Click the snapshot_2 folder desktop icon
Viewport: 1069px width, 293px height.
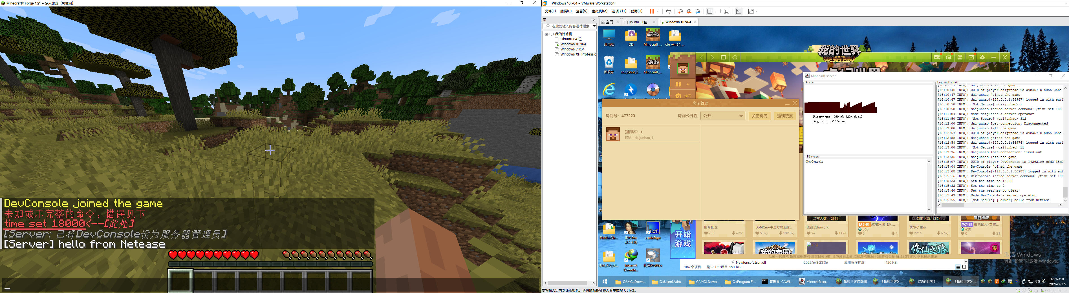pos(631,65)
